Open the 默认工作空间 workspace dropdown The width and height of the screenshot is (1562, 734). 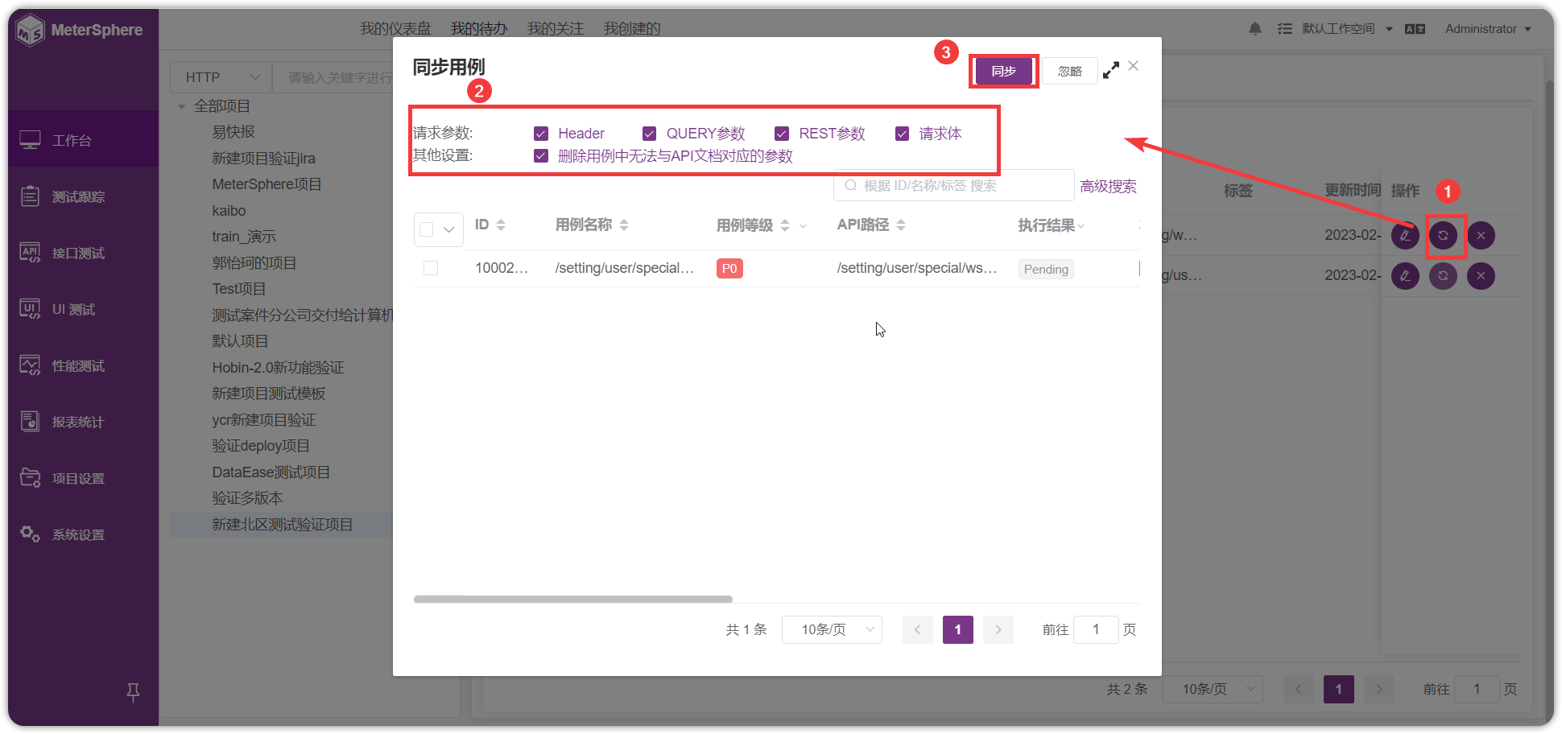[1347, 29]
